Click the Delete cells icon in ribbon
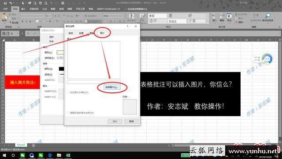Screen dimensions: 282x159 pyautogui.click(x=222, y=16)
